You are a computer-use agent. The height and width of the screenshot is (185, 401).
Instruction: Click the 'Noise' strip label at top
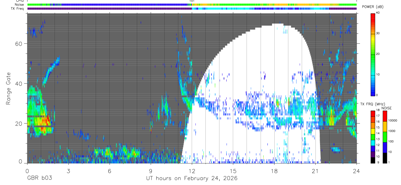click(x=20, y=5)
